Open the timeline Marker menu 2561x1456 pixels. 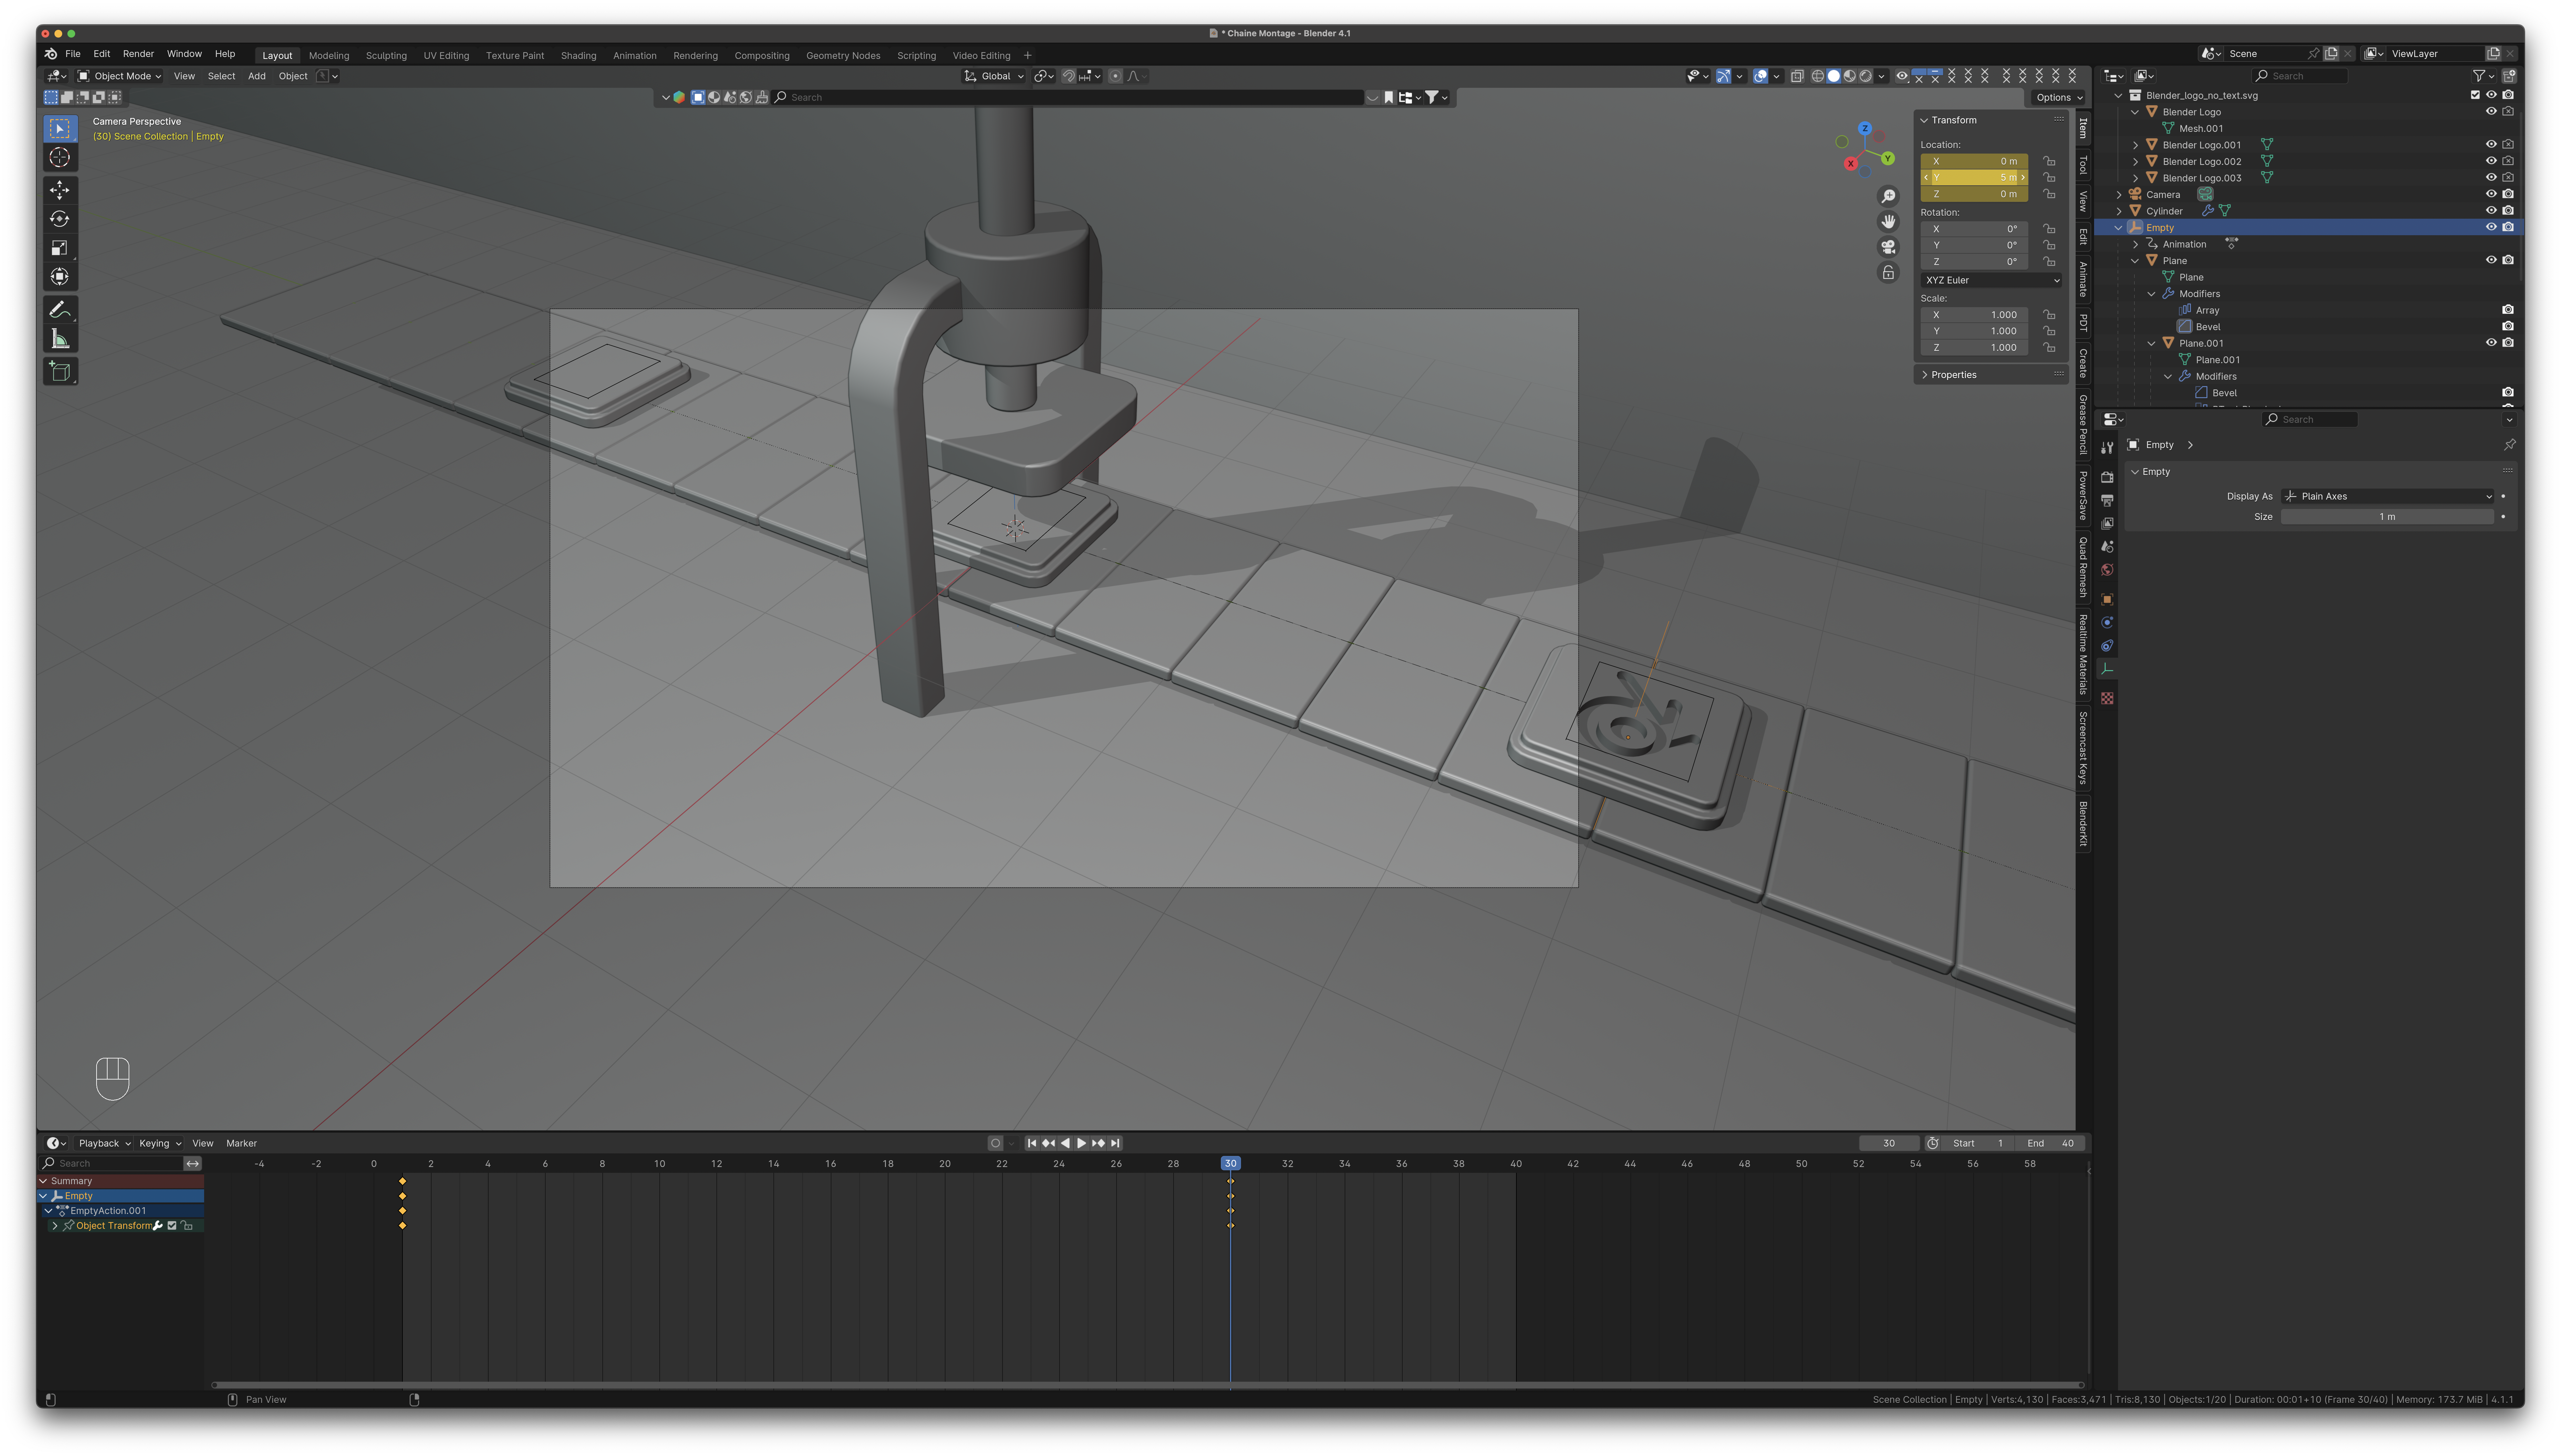point(241,1143)
